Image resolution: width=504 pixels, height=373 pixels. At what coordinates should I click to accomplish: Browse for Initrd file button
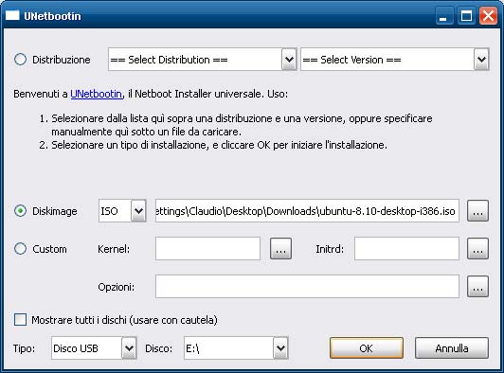pos(477,249)
